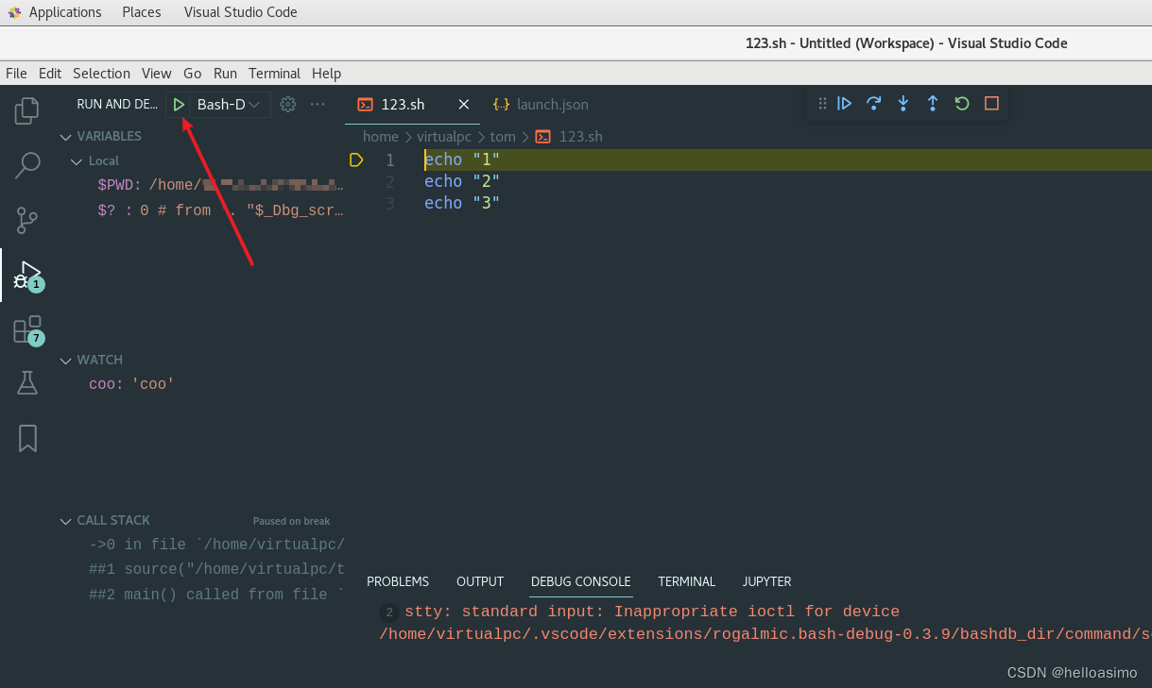Switch to the TERMINAL panel tab
1152x688 pixels.
(x=687, y=581)
